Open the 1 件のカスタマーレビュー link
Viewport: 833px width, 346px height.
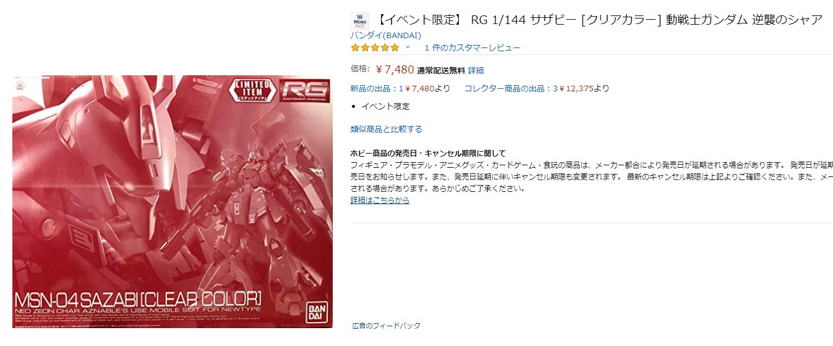point(472,47)
